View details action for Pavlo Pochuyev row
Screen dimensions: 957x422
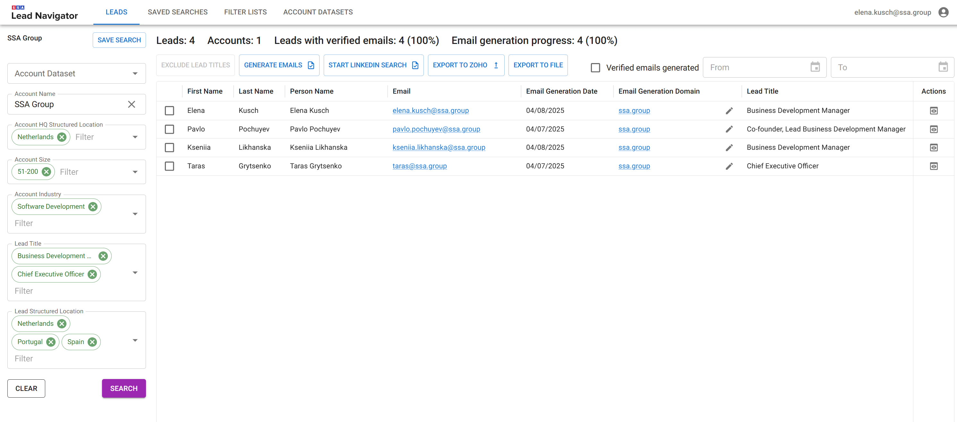pos(934,129)
